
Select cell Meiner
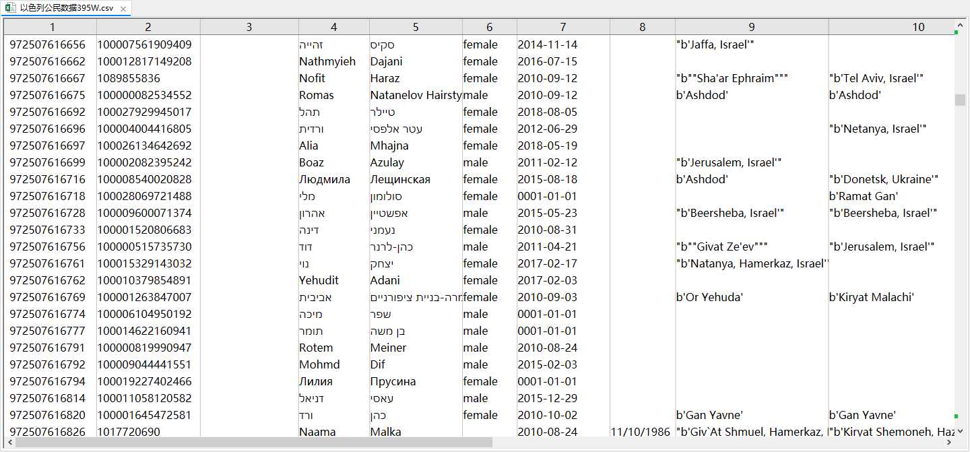[388, 348]
